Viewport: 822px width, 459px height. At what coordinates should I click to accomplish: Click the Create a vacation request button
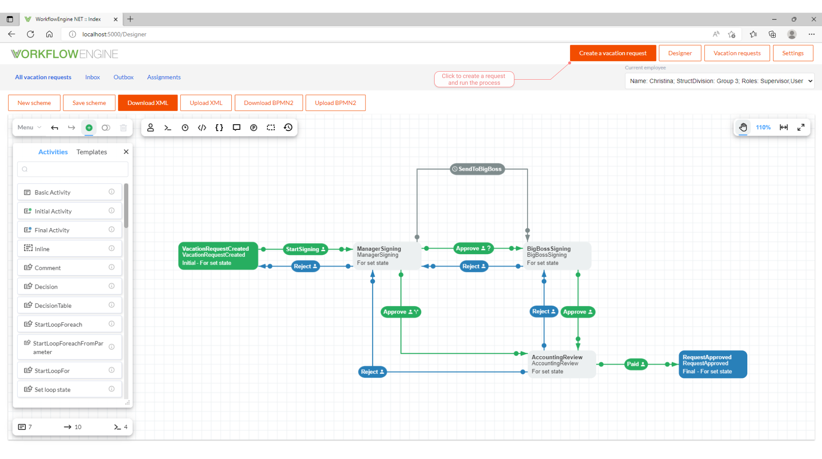click(x=613, y=53)
